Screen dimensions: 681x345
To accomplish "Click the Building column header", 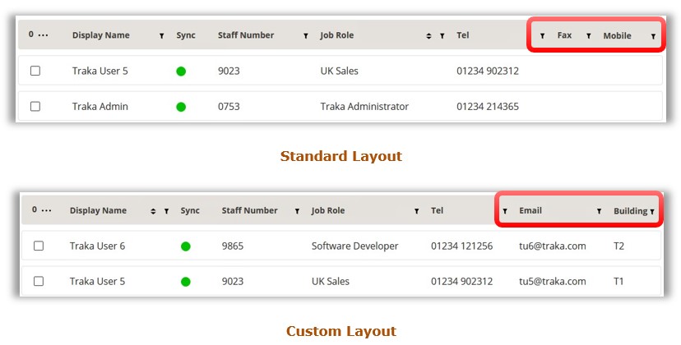I will click(630, 211).
